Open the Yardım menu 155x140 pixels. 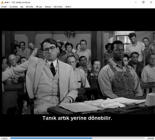(68, 7)
